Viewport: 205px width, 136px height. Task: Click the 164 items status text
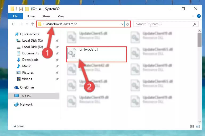(x=18, y=126)
